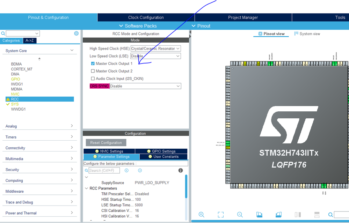The image size is (349, 223).
Task: Select IWDG1 in System Core list
Action: [17, 84]
